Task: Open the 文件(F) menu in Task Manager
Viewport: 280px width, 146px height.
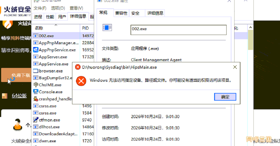Action: point(40,8)
